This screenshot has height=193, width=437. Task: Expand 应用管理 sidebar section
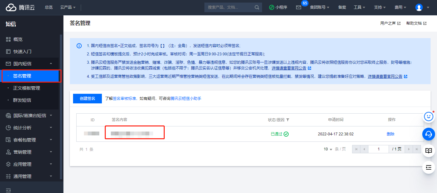coord(29,164)
